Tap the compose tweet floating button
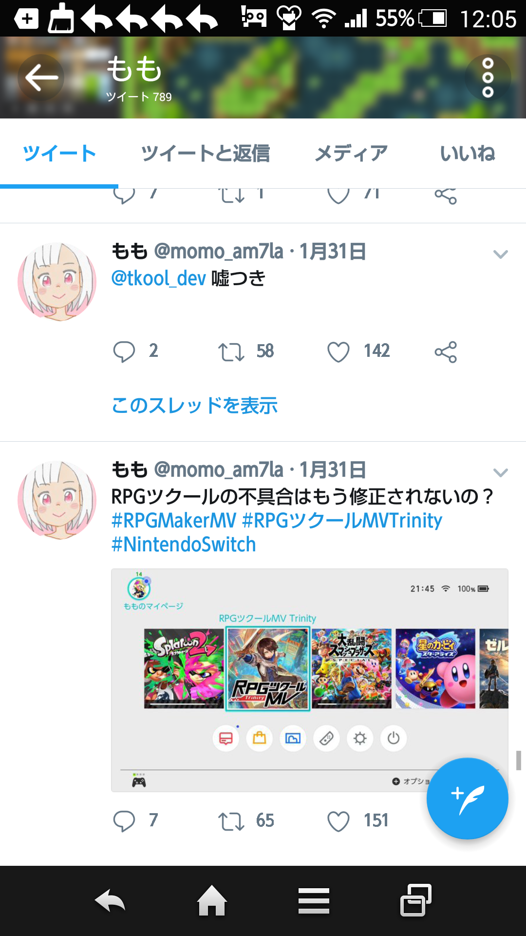The image size is (526, 936). tap(468, 799)
